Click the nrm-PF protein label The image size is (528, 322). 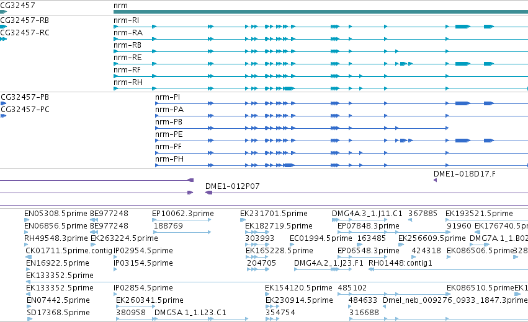click(x=168, y=147)
